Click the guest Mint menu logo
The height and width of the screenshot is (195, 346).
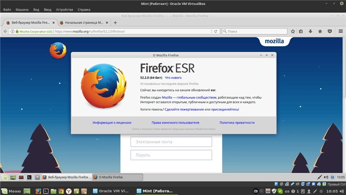[x=5, y=177]
